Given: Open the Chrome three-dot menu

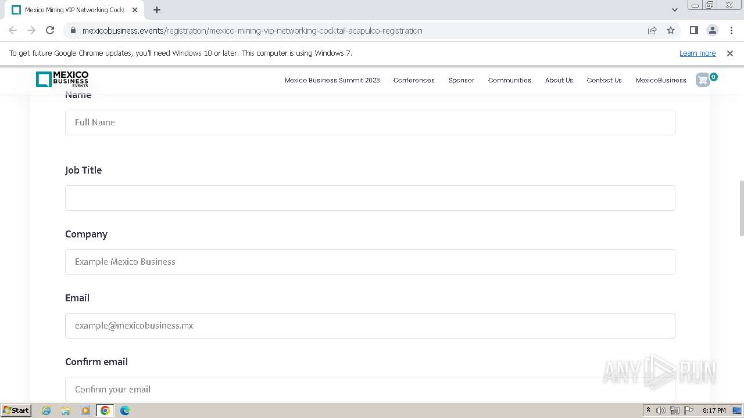Looking at the screenshot, I should point(731,30).
